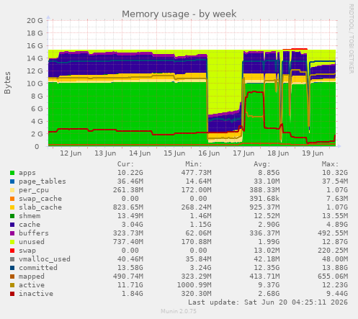Select the 'buffers' legend label

point(34,233)
